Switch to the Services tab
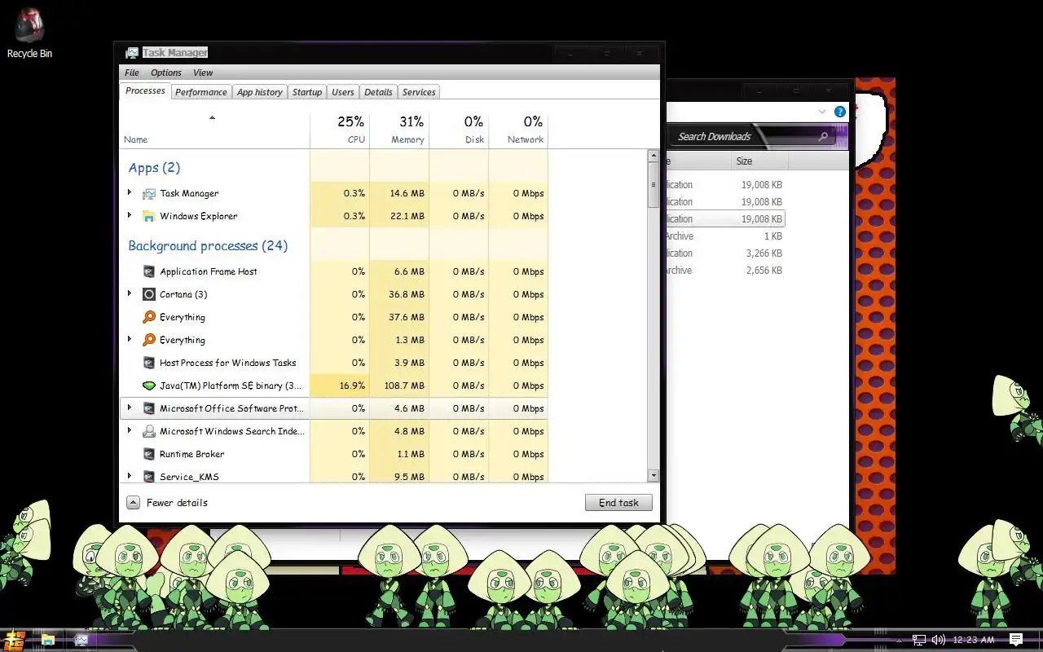Viewport: 1043px width, 652px height. pos(419,92)
